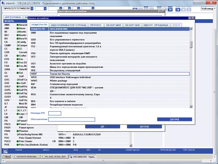Open the ИДЕНТ. ПРОДАВЦА tab
Image resolution: width=218 pixels, height=164 pixels.
coord(156,25)
